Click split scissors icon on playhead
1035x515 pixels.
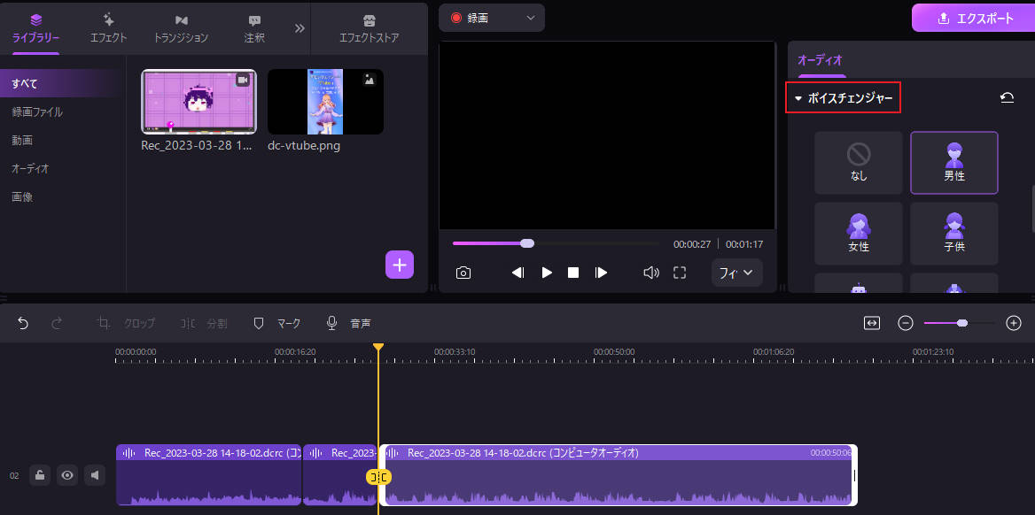pos(379,477)
